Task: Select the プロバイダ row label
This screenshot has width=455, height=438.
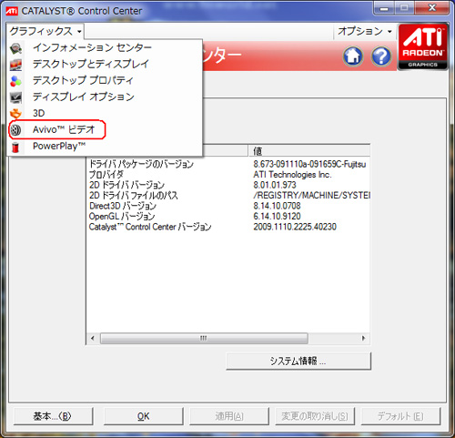Action: tap(106, 175)
